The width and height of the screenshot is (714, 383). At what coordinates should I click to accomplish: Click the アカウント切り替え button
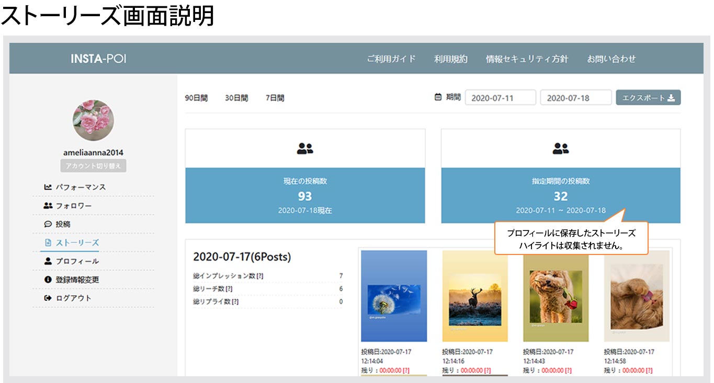93,166
